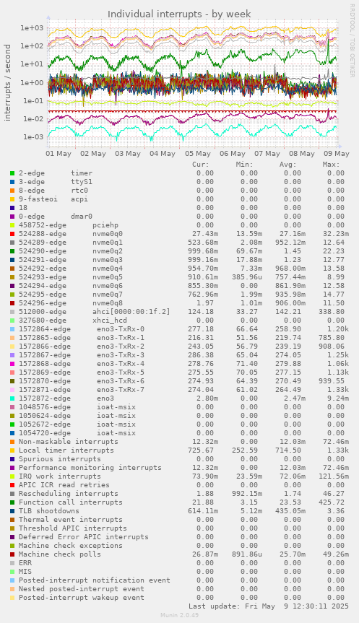
Task: Click the IRQ work interrupts legend label
Action: [x=60, y=476]
